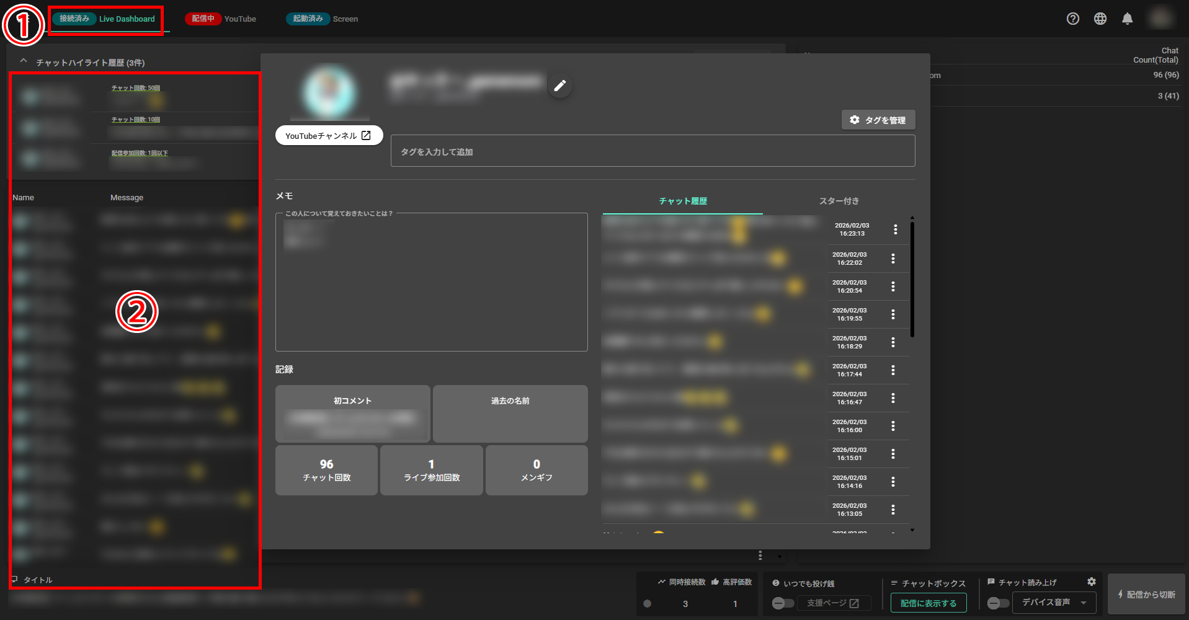The width and height of the screenshot is (1189, 620).
Task: Click the 初コメント card
Action: 353,414
